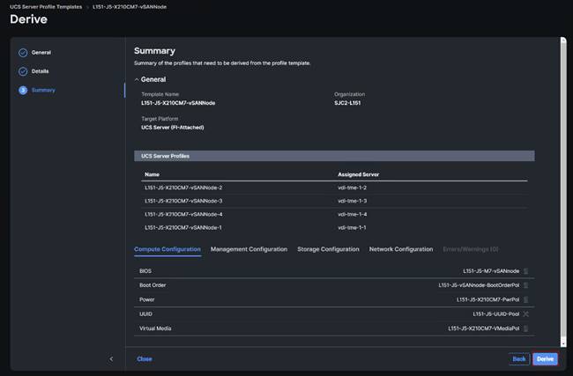Click assigned server vdi-tme-1-1
The image size is (573, 376).
tap(352, 227)
